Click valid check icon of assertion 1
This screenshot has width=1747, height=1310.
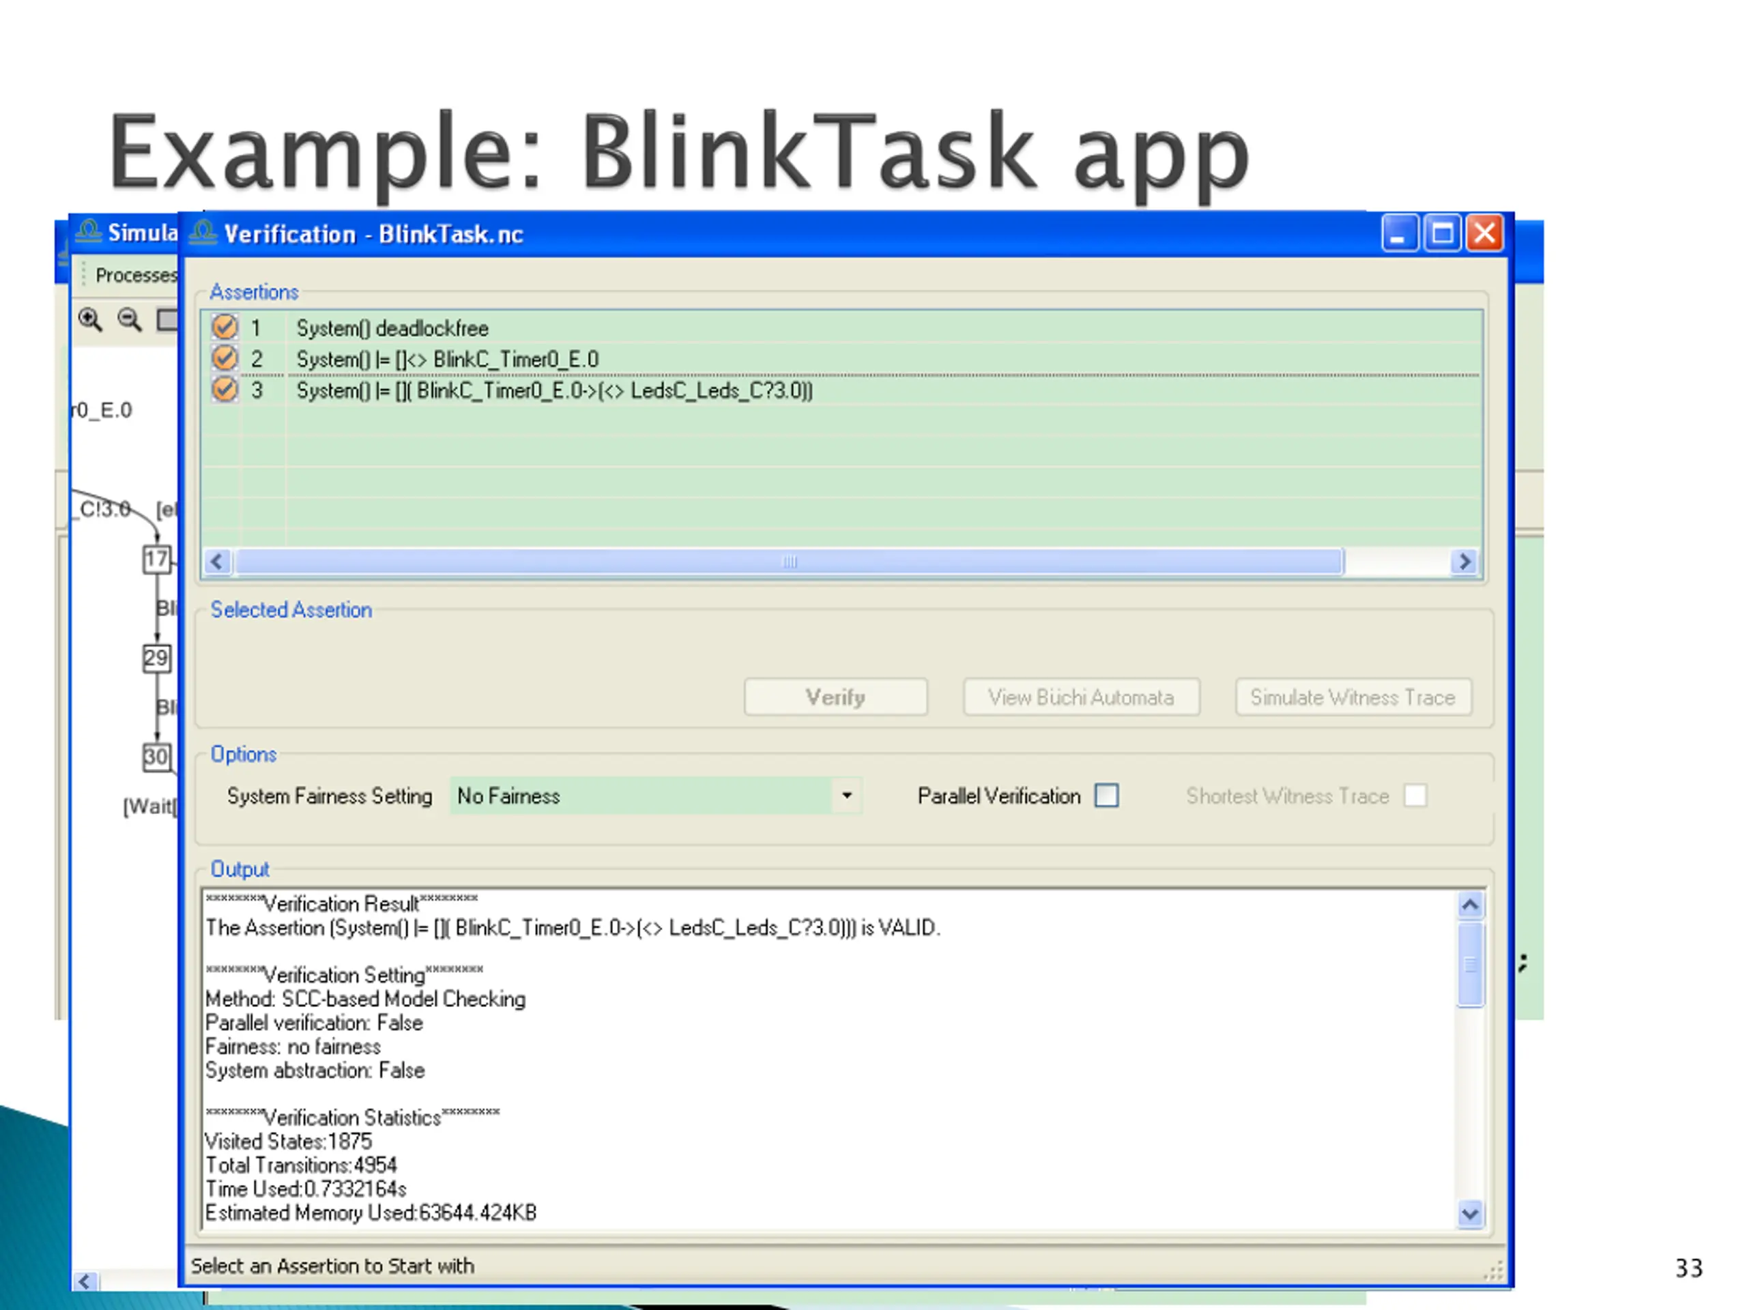click(x=225, y=327)
